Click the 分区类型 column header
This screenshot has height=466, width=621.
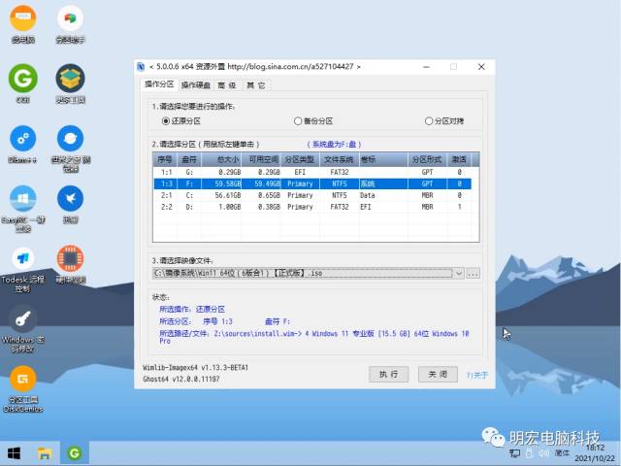(300, 159)
